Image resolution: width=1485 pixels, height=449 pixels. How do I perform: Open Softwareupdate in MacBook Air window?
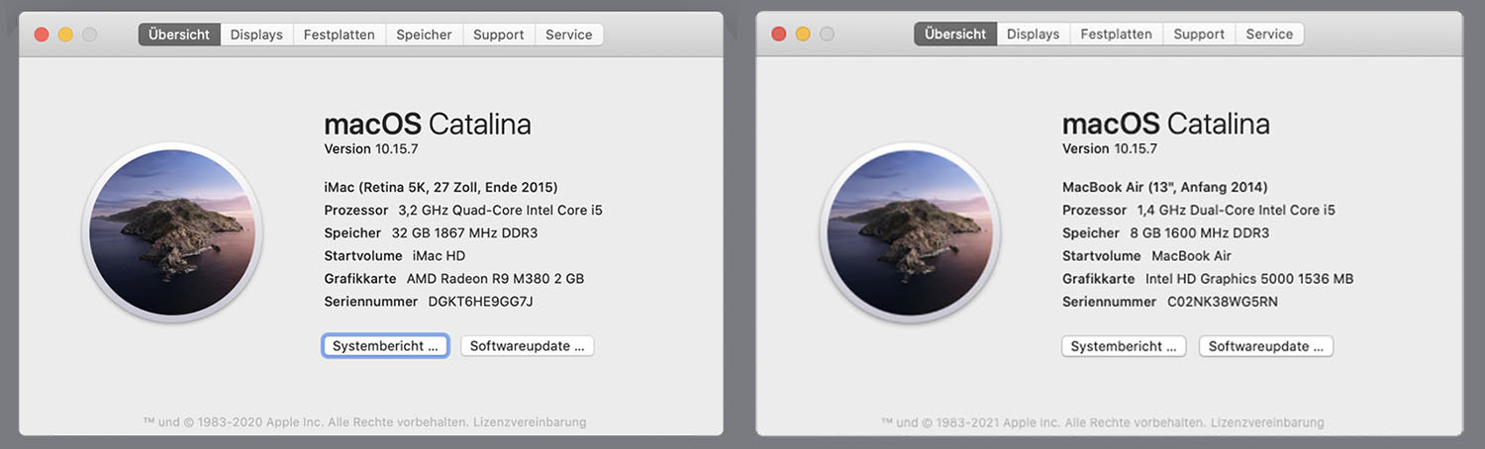1266,346
